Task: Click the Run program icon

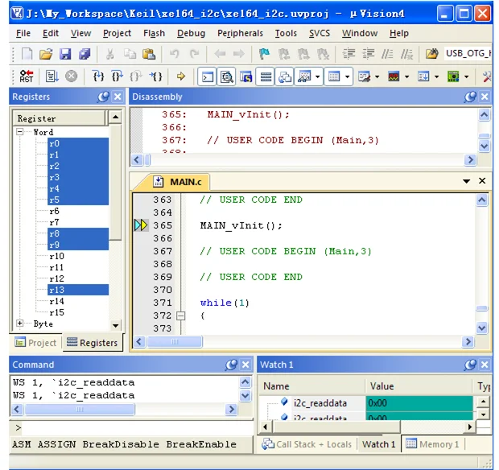Action: point(52,76)
